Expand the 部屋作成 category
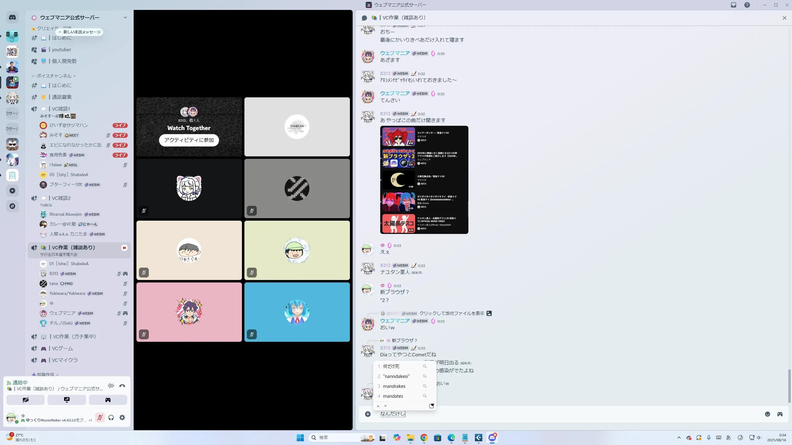Screen dimensions: 792x445 [45, 375]
